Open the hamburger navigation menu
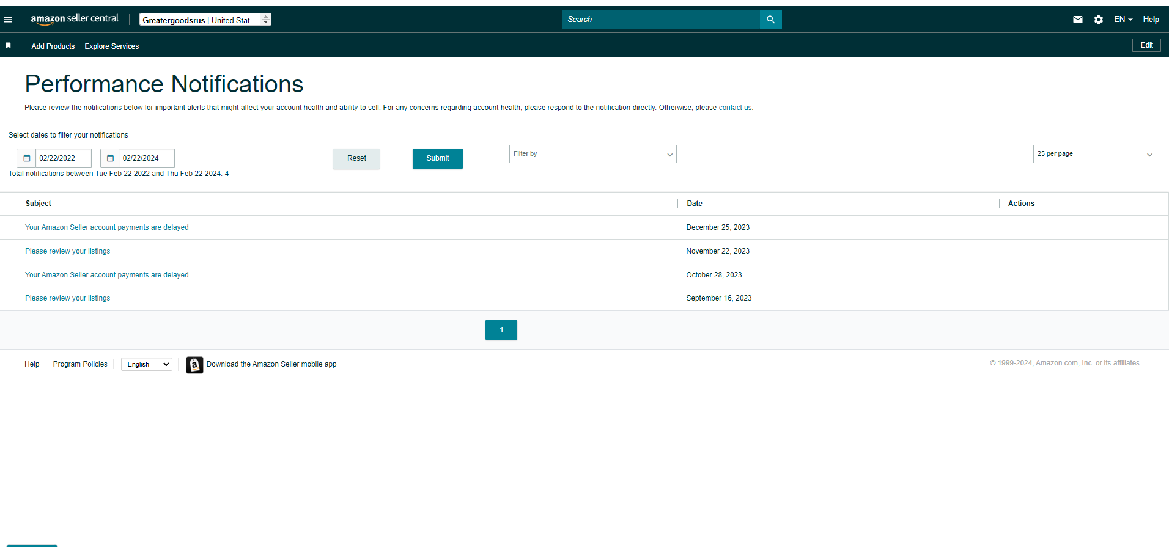The height and width of the screenshot is (547, 1169). pyautogui.click(x=8, y=20)
